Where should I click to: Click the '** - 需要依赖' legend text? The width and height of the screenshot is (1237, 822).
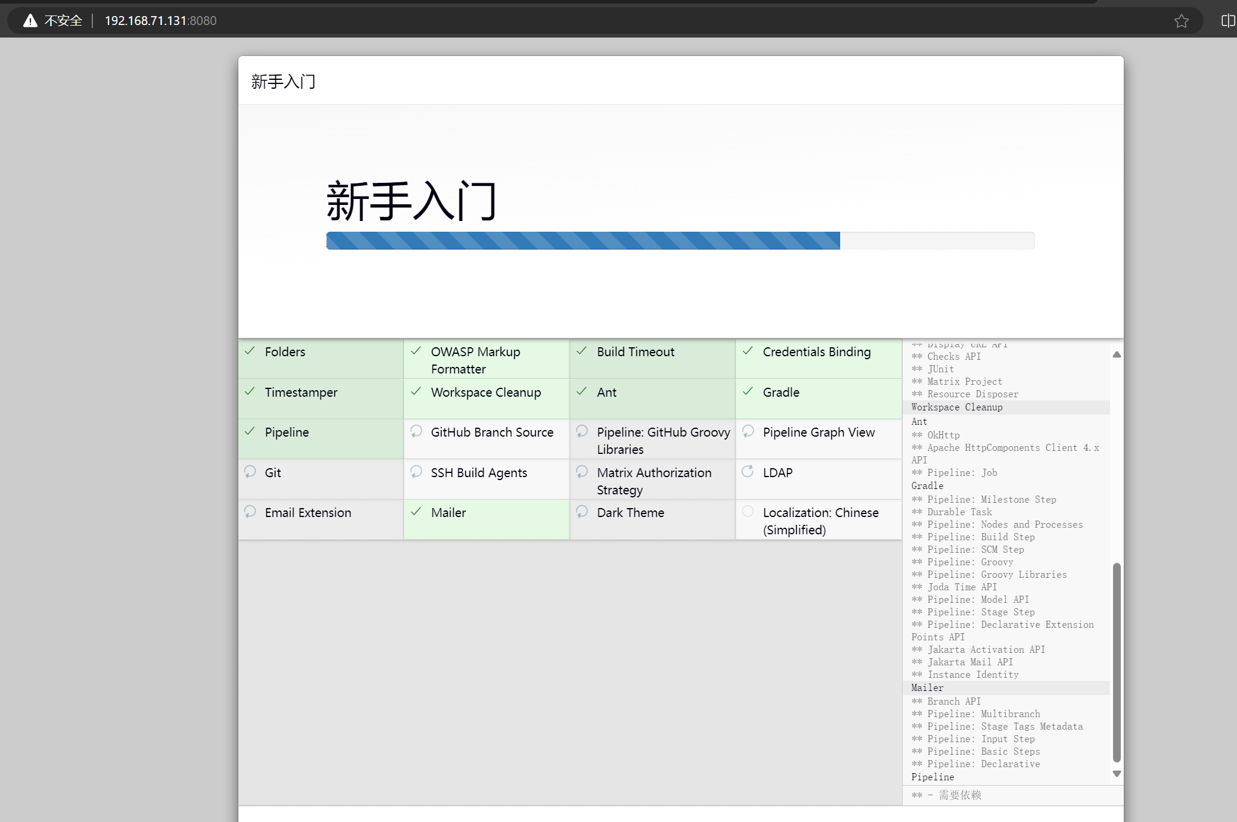pos(946,795)
